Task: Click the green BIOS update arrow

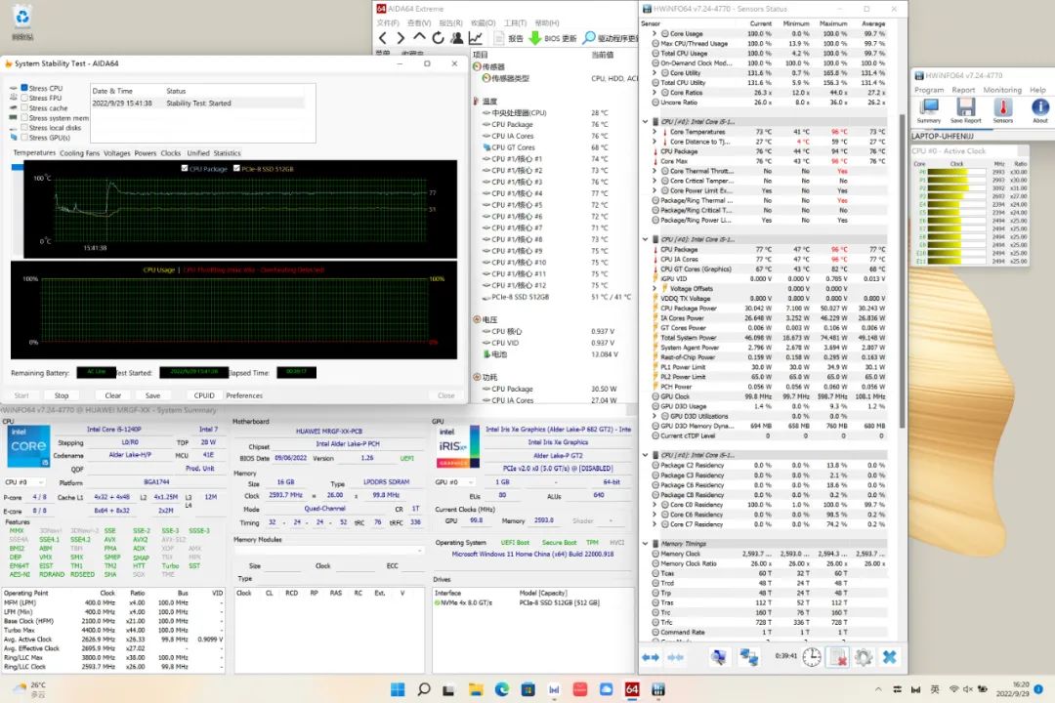Action: click(535, 38)
